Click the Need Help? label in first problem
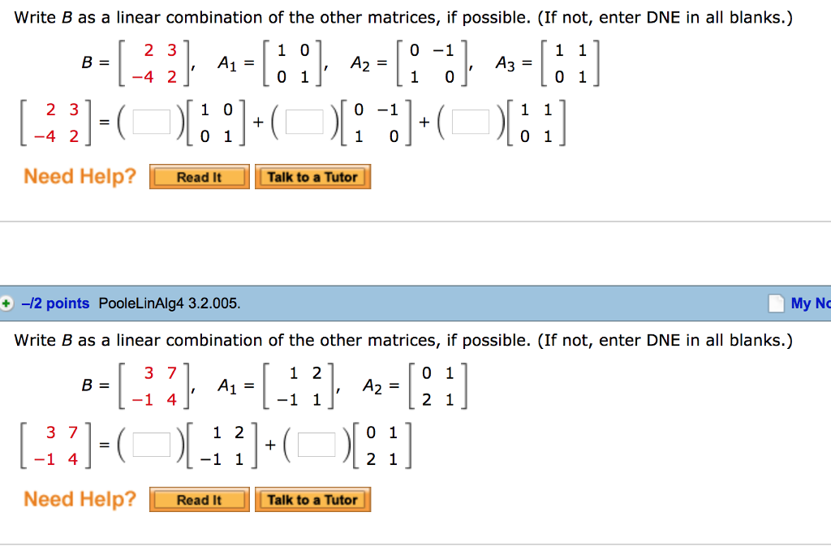Screen dimensions: 831x551 point(79,176)
